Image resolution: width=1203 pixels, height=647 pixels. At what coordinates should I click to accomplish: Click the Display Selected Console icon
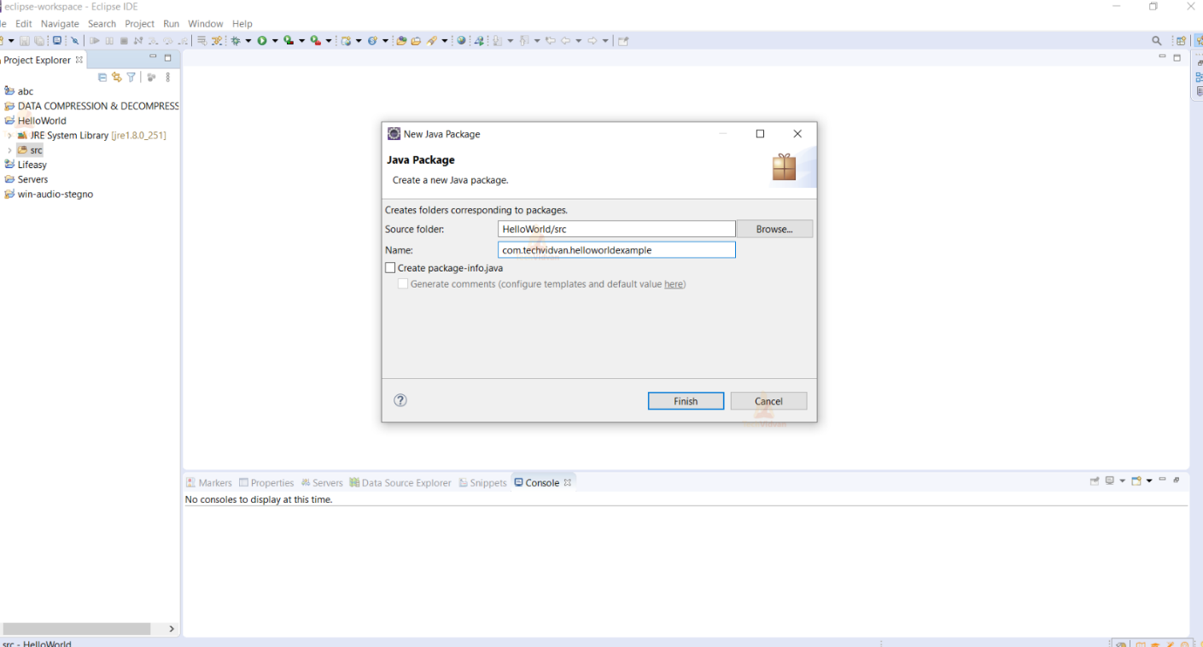coord(1110,481)
